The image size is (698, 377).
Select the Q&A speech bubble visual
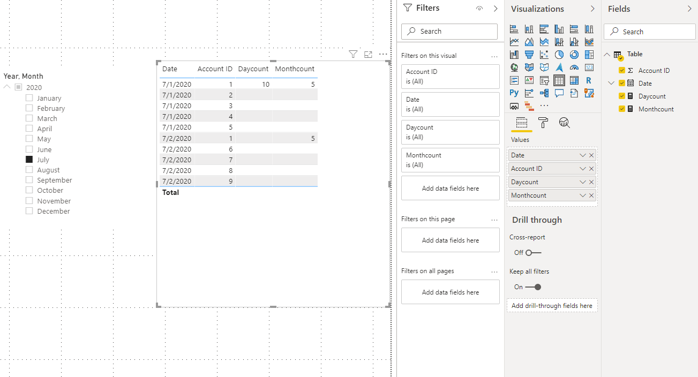point(559,93)
